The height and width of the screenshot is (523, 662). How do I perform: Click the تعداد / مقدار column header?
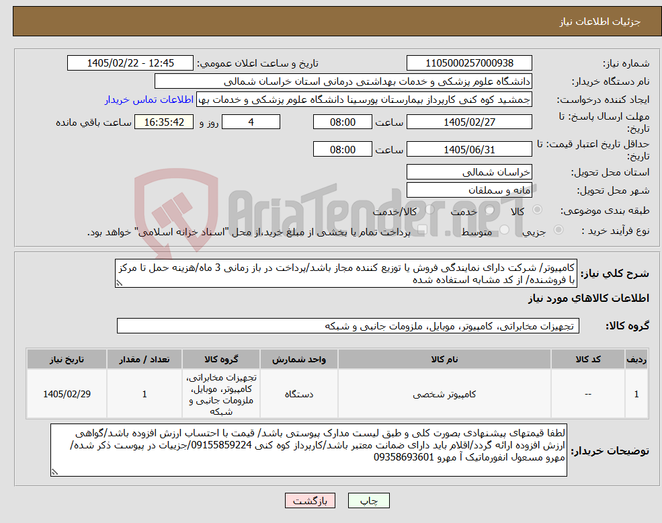[144, 359]
